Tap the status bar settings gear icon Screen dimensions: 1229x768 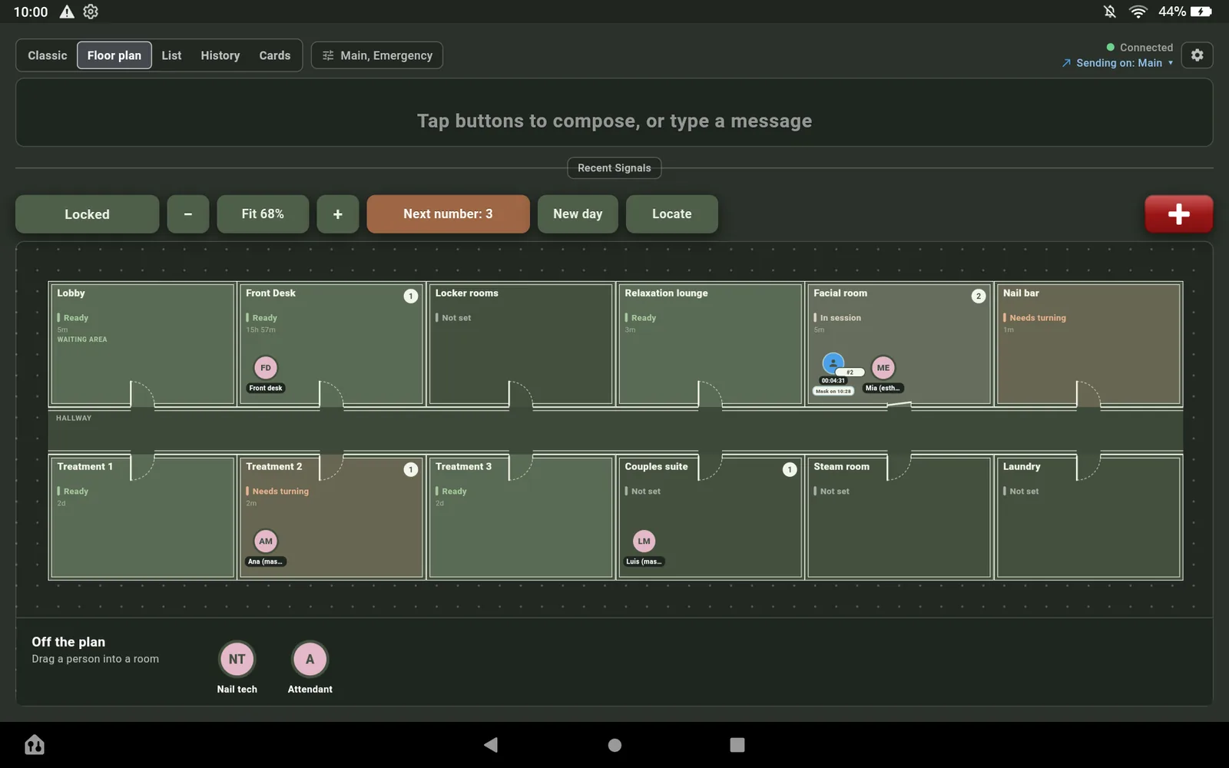tap(91, 12)
